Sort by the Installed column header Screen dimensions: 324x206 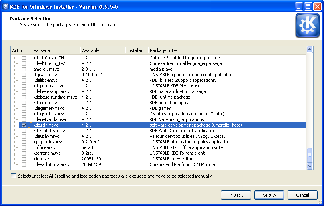click(x=137, y=50)
